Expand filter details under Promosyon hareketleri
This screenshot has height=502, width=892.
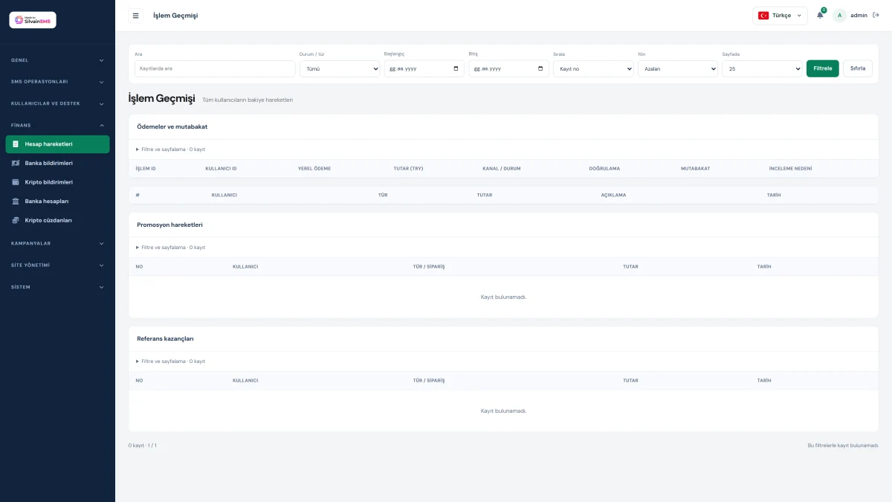tap(170, 248)
